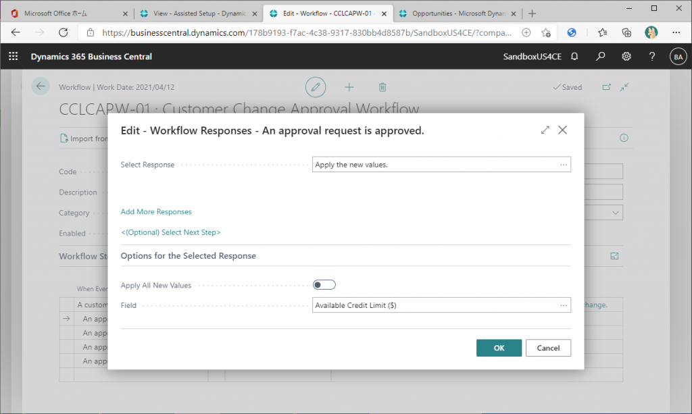
Task: Click the Dynamics 365 Business Central title
Action: [x=91, y=57]
